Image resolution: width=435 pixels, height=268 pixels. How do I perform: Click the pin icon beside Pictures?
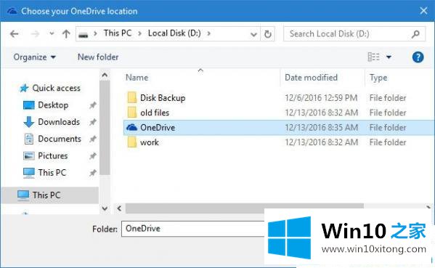(93, 156)
